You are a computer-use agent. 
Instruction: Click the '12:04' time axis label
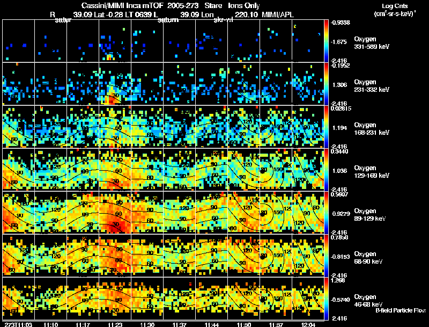308,325
